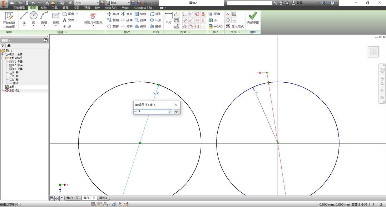This screenshot has height=207, width=386.
Task: Switch to the 三维模型 ribbon tab
Action: click(19, 8)
